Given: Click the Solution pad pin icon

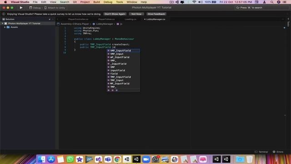Looking at the screenshot, I should [x=50, y=19].
